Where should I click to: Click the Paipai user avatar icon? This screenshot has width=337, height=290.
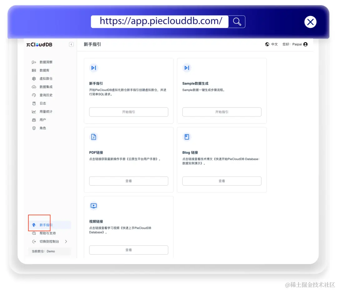click(305, 44)
